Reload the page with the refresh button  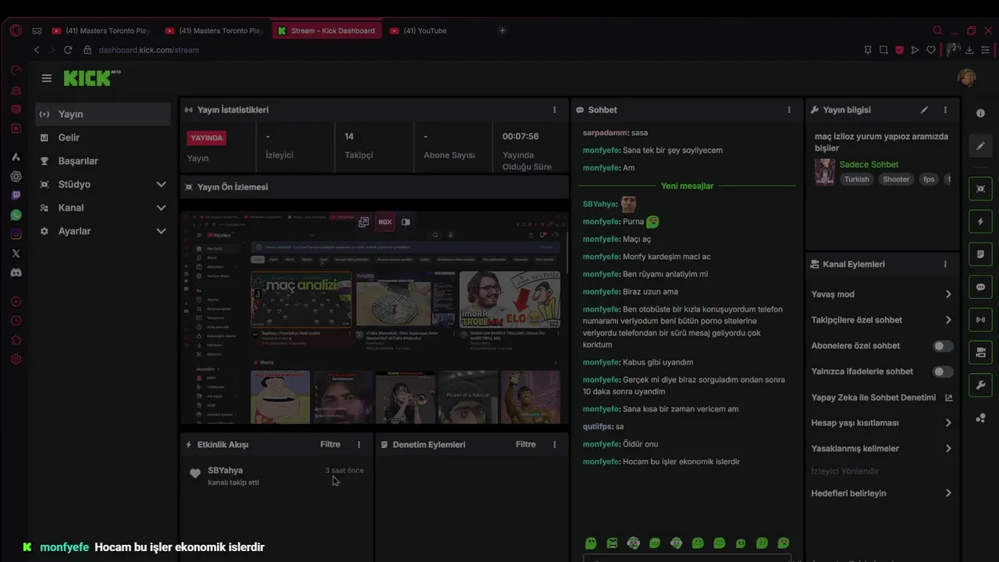click(x=68, y=50)
